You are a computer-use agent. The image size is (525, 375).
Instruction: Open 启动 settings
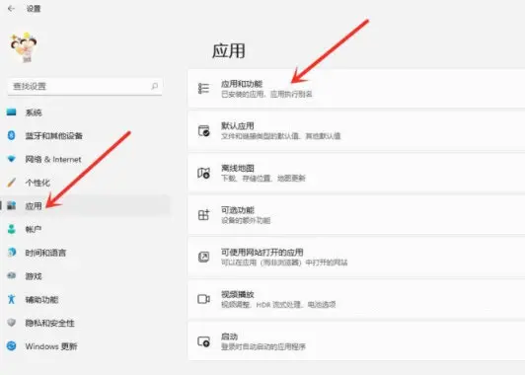pos(356,341)
